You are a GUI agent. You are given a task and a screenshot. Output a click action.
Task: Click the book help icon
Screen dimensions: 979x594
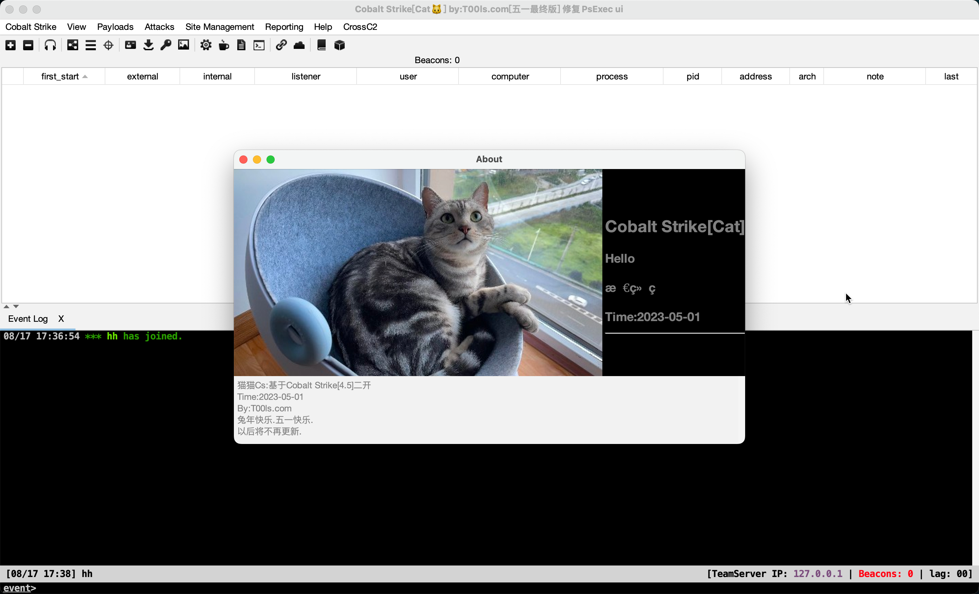(x=322, y=45)
